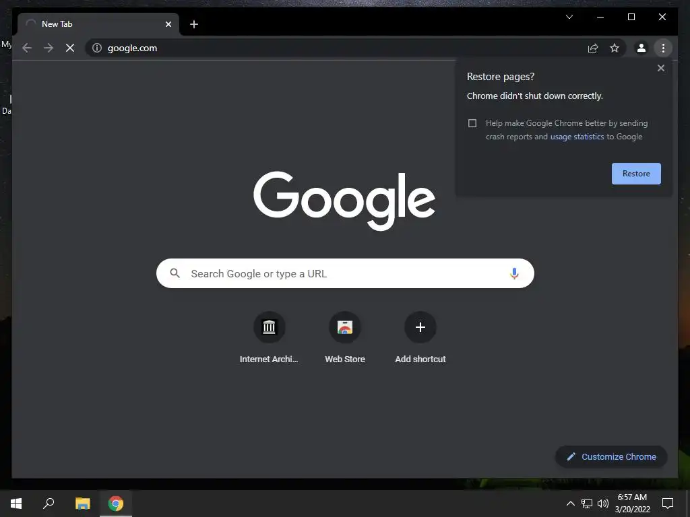Open the usage statistics link
Image resolution: width=690 pixels, height=517 pixels.
(x=577, y=137)
